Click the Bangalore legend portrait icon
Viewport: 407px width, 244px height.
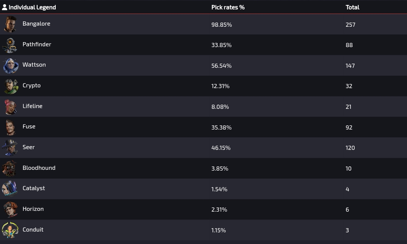(11, 24)
